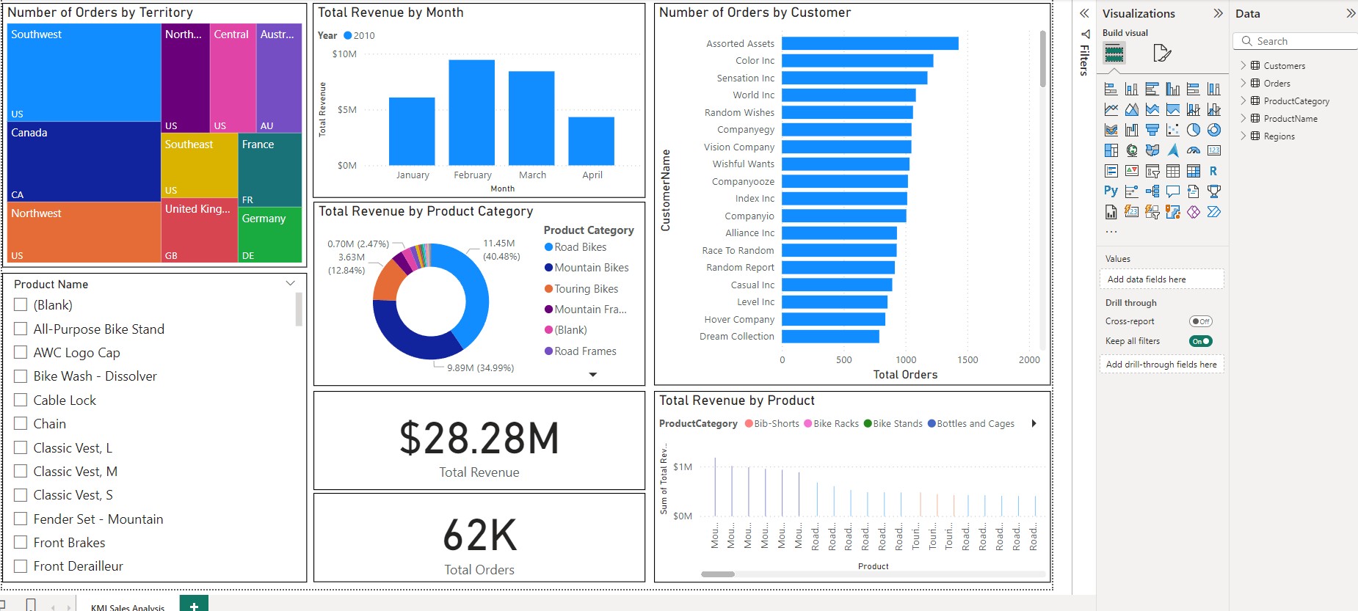
Task: Select the Q&A speech bubble visual
Action: coord(1173,191)
